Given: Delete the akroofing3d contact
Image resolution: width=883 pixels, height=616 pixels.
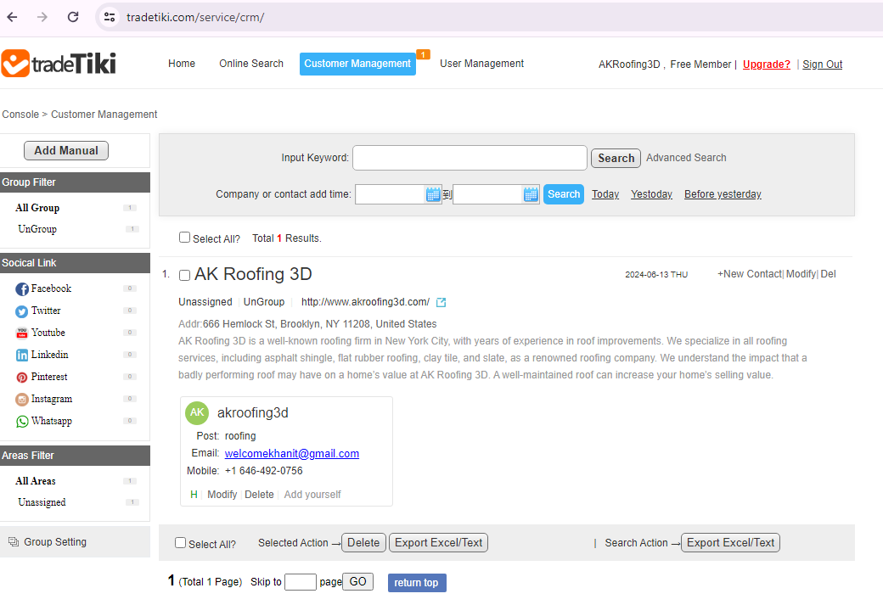Looking at the screenshot, I should point(259,495).
